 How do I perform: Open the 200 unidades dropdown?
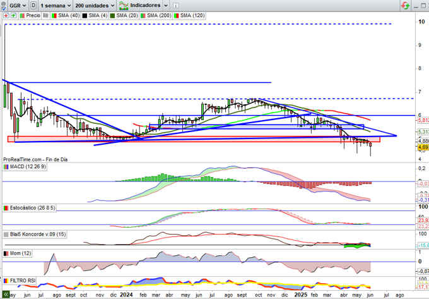point(95,5)
